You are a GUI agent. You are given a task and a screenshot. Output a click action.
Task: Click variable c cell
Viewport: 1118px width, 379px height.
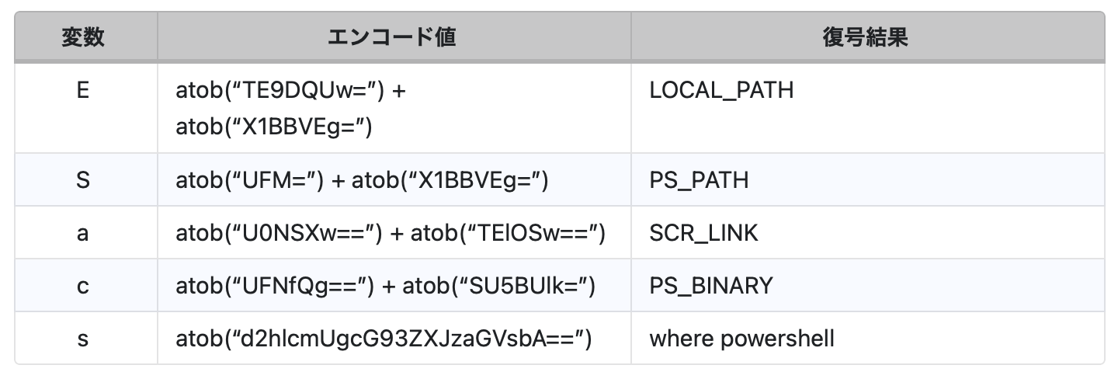coord(83,286)
